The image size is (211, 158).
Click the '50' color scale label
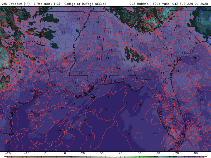click(140, 153)
